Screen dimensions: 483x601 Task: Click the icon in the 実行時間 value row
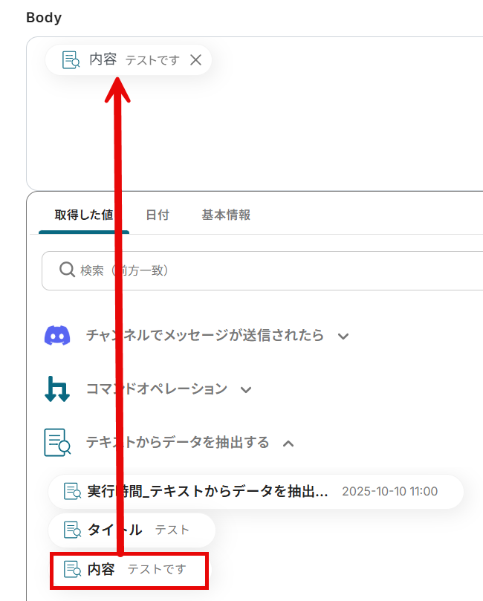(x=72, y=491)
